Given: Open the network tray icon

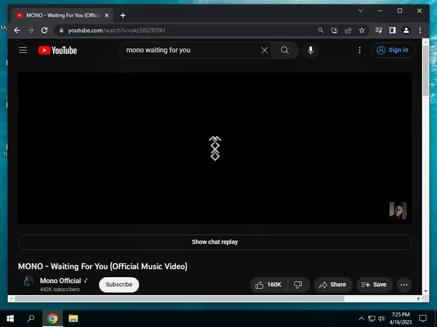Looking at the screenshot, I should [x=372, y=318].
